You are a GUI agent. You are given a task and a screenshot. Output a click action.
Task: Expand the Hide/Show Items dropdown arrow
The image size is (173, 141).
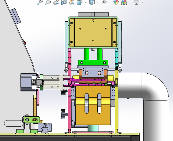110,2
